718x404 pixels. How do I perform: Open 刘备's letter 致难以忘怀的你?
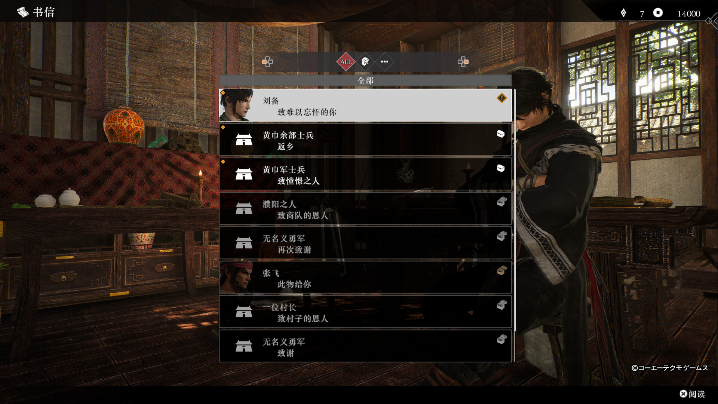[x=365, y=105]
